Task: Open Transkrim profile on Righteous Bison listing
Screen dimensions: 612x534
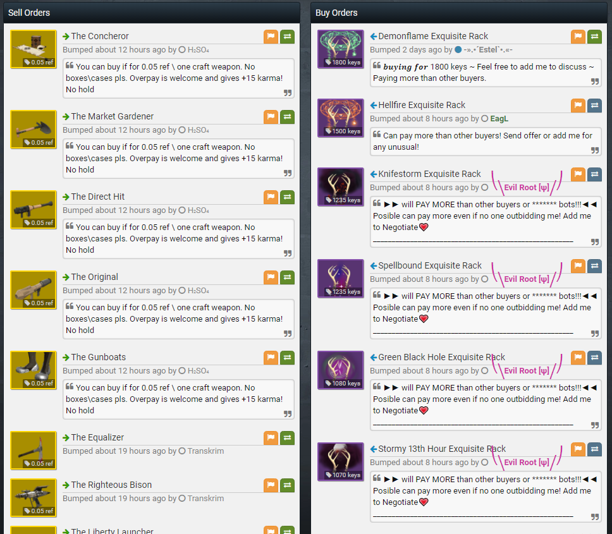Action: tap(205, 499)
